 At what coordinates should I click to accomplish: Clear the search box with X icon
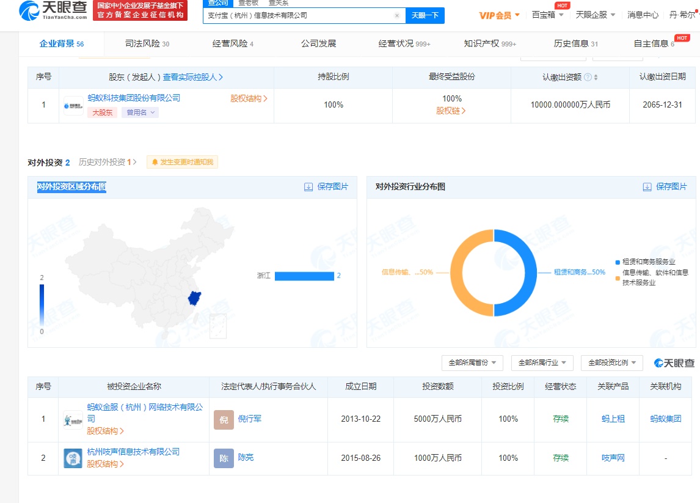(397, 15)
